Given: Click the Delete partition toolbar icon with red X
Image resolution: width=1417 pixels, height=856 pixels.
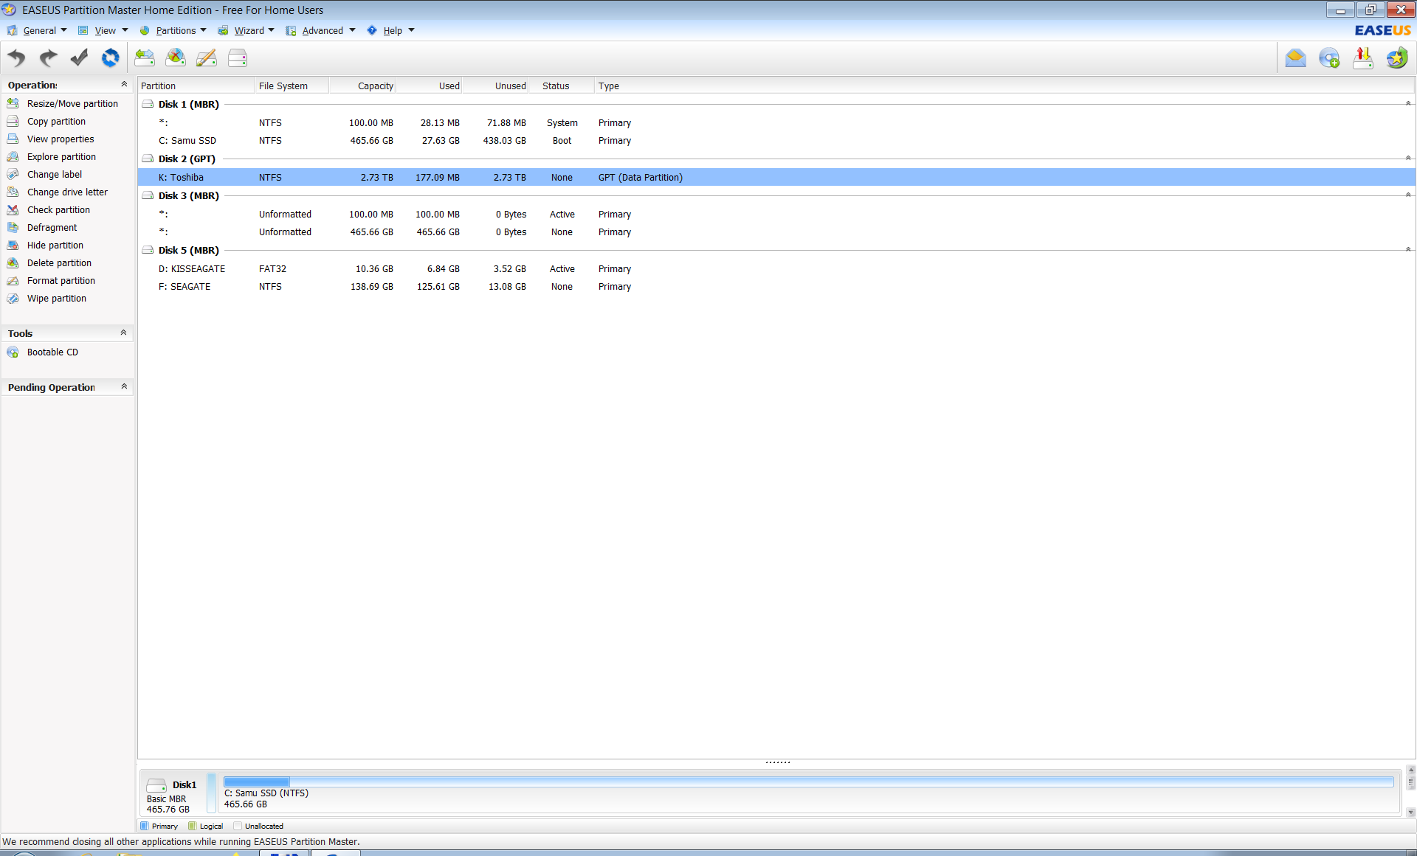Looking at the screenshot, I should point(176,58).
